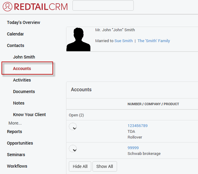Viewport: 198px width, 174px height.
Task: Open spouse Sue Smith link
Action: click(123, 41)
